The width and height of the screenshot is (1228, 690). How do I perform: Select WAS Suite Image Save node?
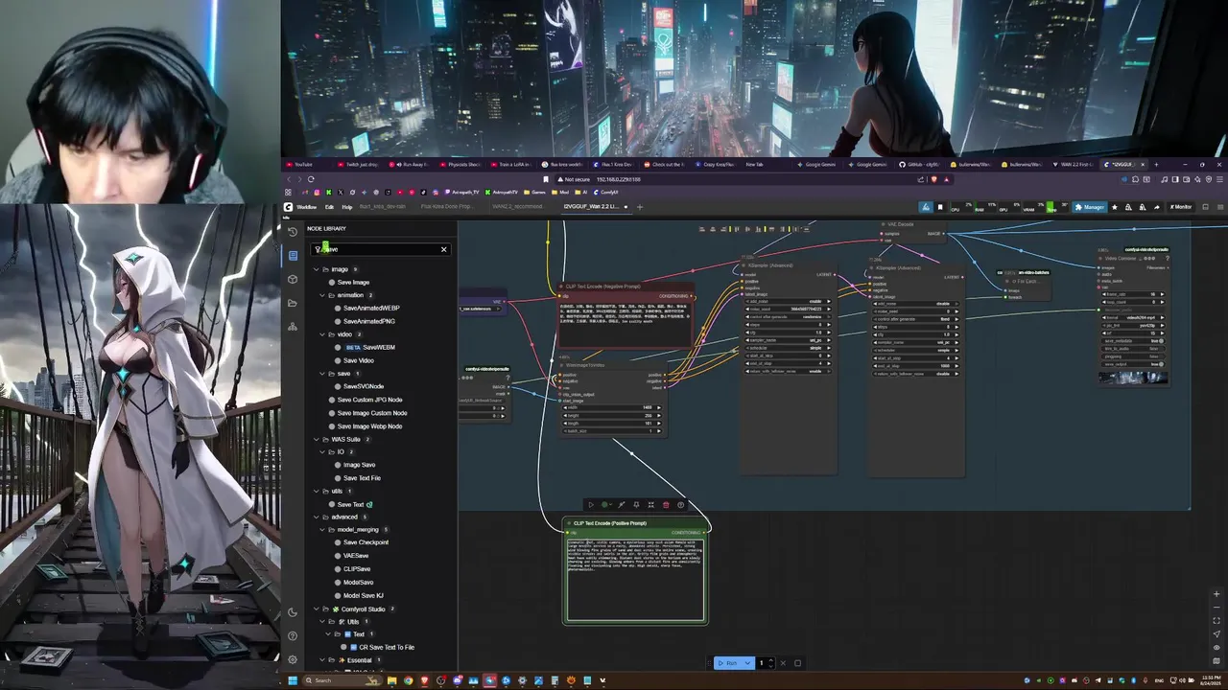359,465
